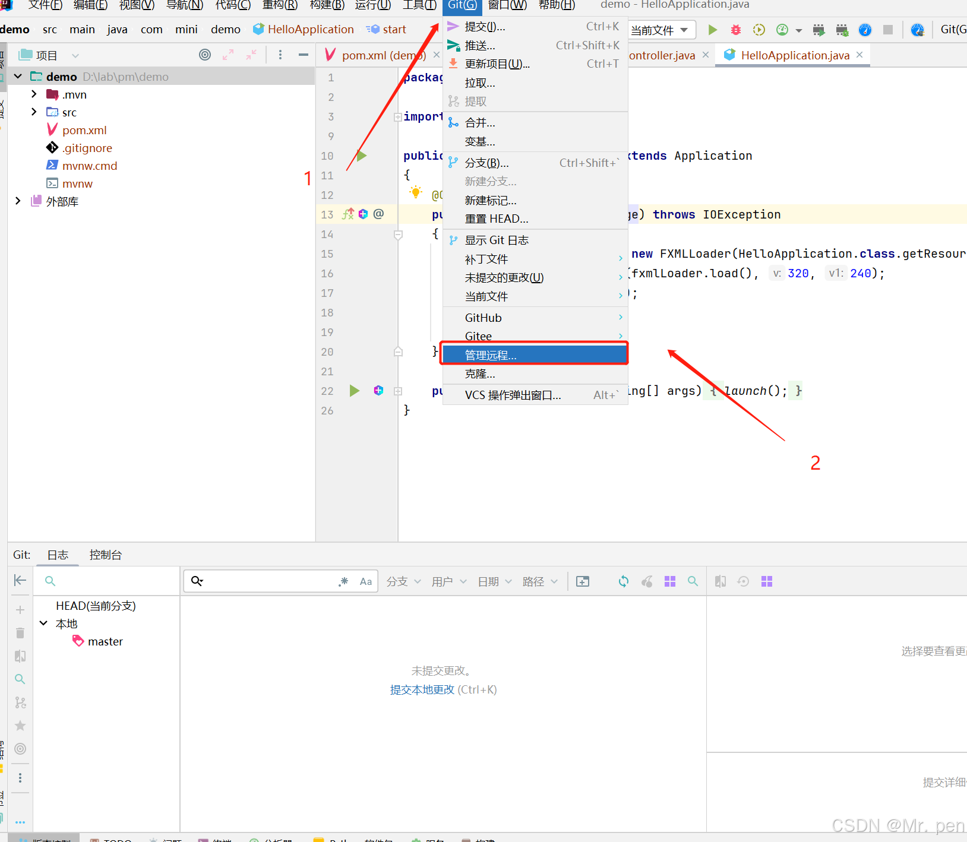Open the 日期 filter dropdown

click(x=494, y=581)
